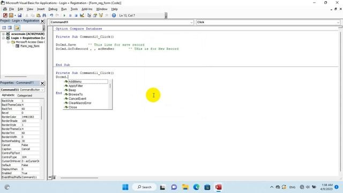Open Microsoft Edge from the taskbar
Image resolution: width=343 pixels, height=193 pixels.
(196, 187)
